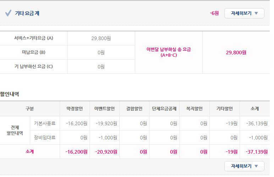Select the 기본사용료 row label
This screenshot has width=274, height=177.
pyautogui.click(x=45, y=123)
